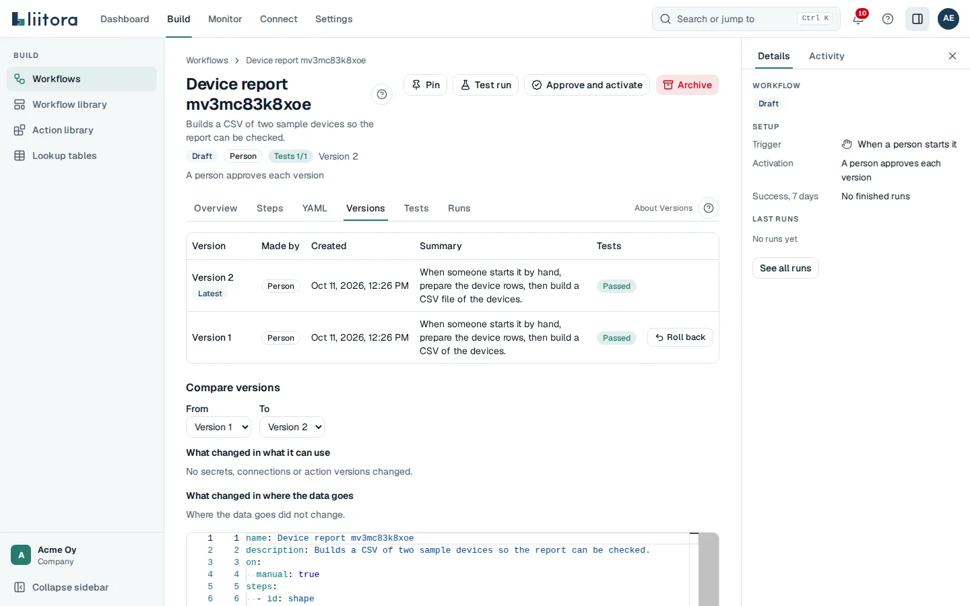Screen dimensions: 970x606
Task: Open the Runs tab
Action: [x=459, y=208]
